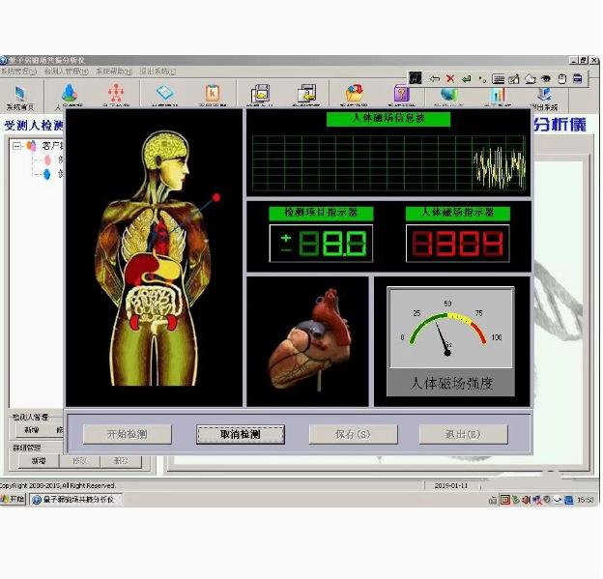
Task: Click the 退出(E) button
Action: pos(463,434)
